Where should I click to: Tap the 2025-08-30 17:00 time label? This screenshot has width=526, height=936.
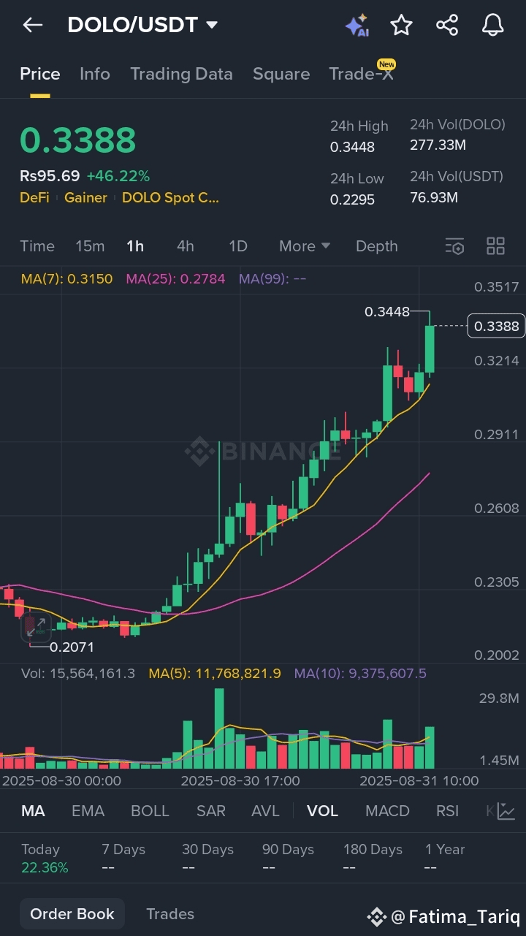point(240,780)
